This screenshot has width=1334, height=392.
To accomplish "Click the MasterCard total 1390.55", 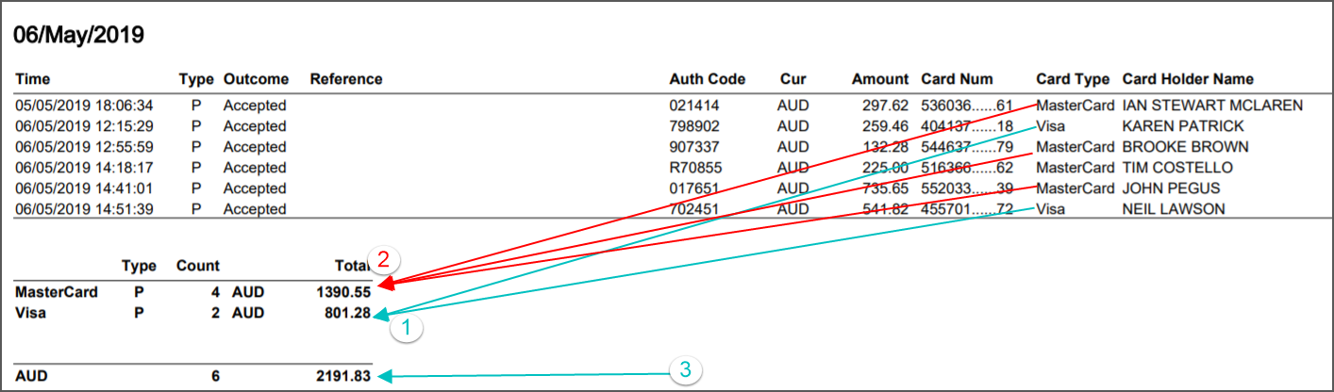I will [x=343, y=292].
